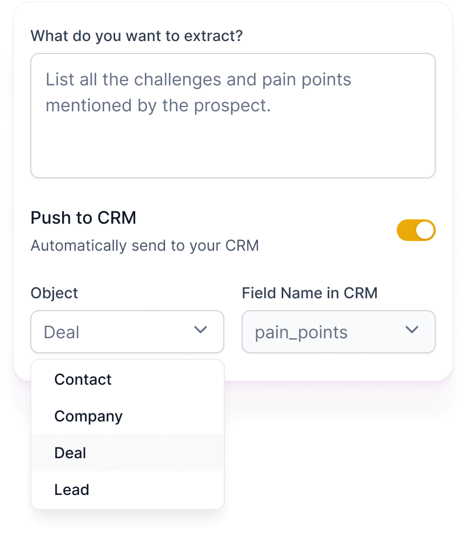Open the Object dropdown

127,332
